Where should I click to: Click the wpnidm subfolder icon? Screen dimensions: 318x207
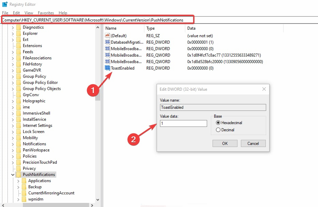click(24, 199)
